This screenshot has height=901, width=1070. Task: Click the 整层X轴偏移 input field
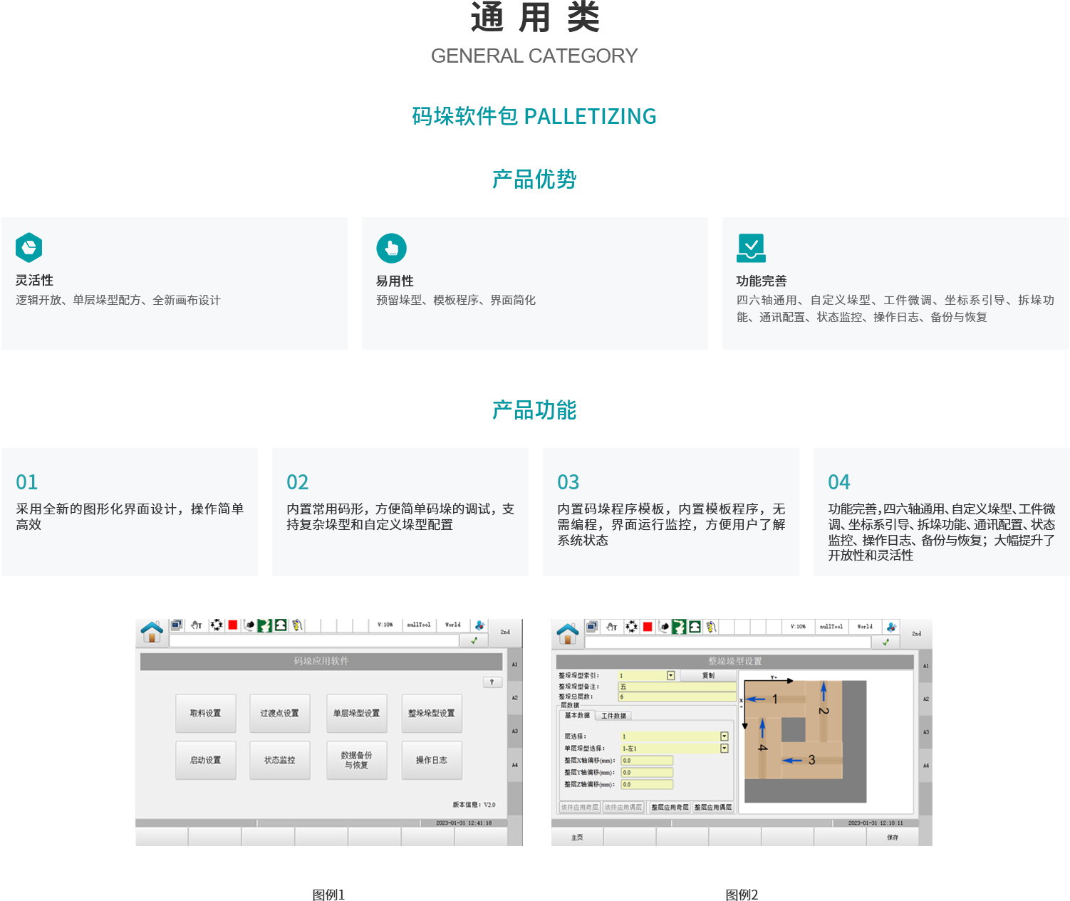point(647,760)
